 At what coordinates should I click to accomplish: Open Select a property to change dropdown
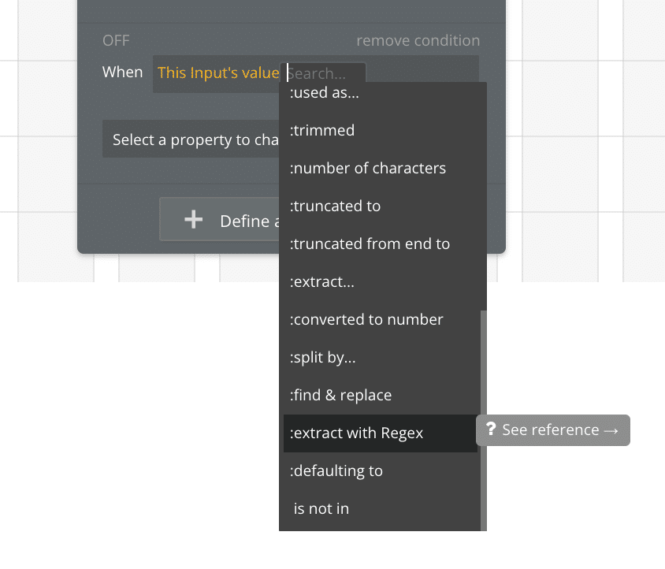coord(191,139)
